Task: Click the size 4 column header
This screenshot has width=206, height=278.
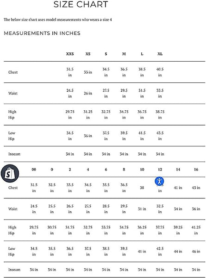Action: (88, 170)
